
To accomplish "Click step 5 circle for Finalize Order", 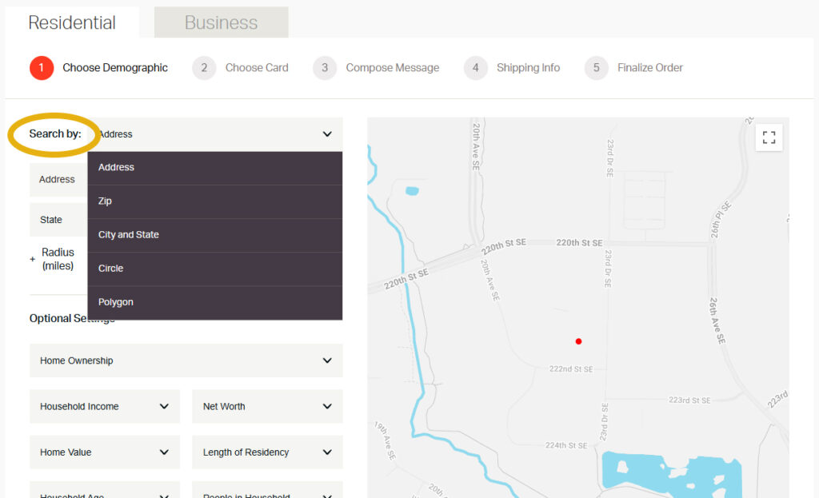I will click(596, 68).
